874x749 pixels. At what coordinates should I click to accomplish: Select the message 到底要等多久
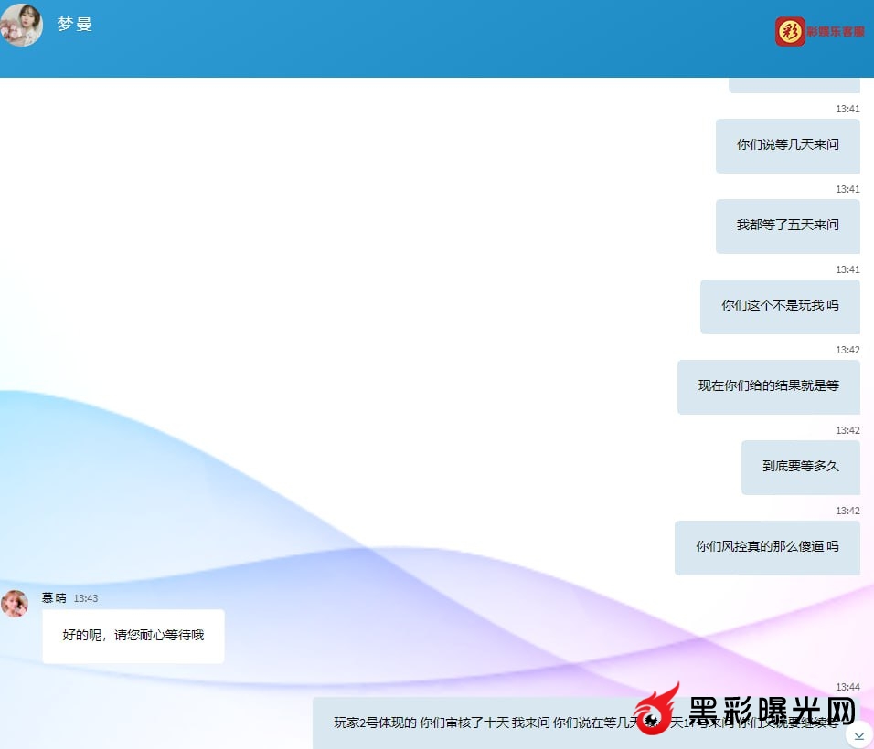click(x=800, y=467)
